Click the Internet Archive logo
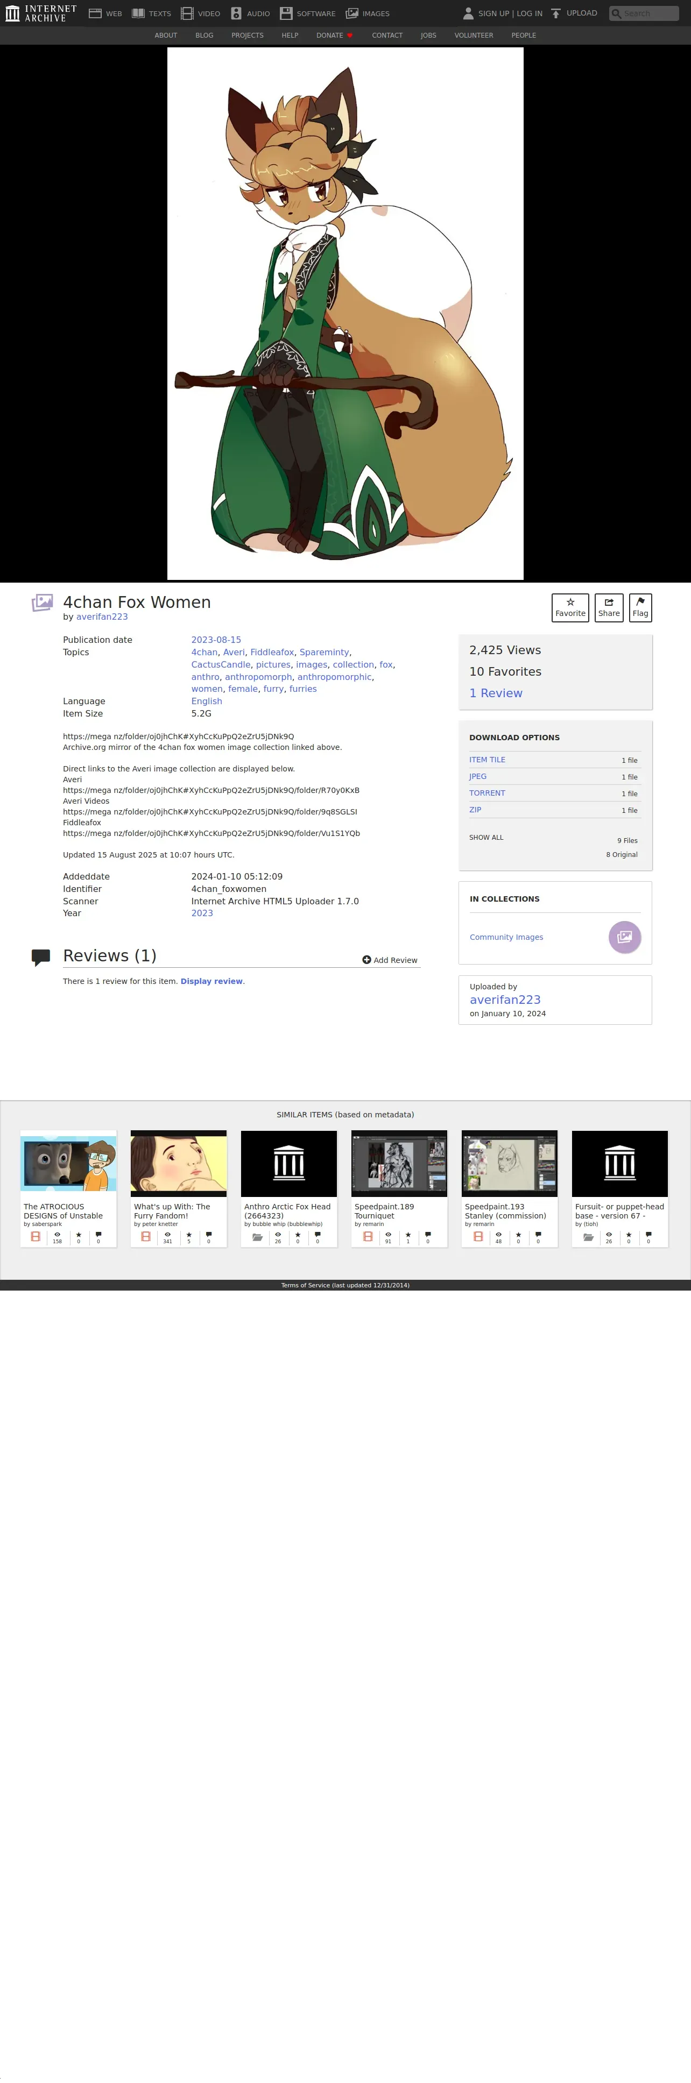The height and width of the screenshot is (2083, 691). tap(40, 13)
